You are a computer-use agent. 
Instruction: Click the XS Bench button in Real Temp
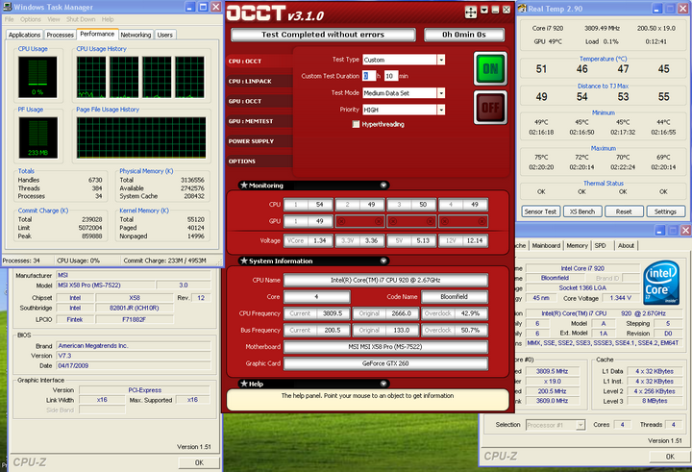tap(582, 211)
